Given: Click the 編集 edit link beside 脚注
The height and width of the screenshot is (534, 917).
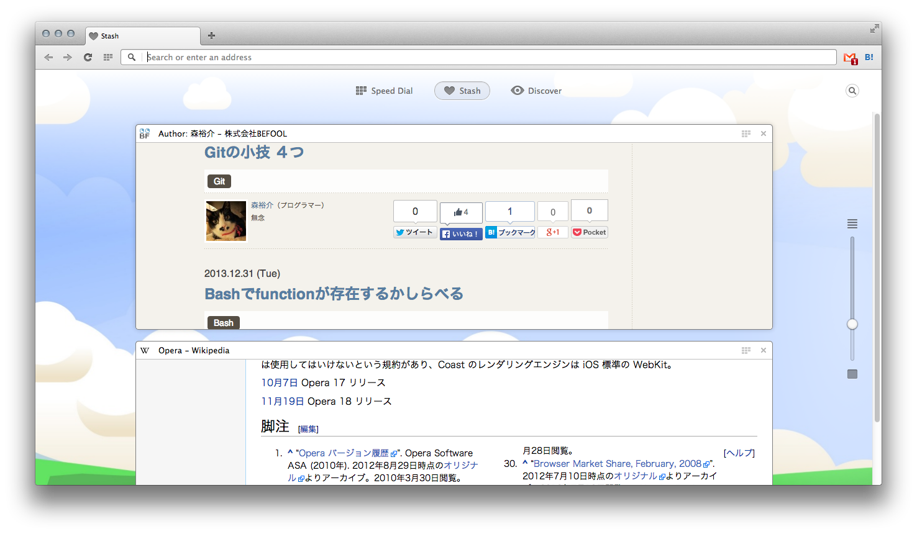Looking at the screenshot, I should 308,429.
